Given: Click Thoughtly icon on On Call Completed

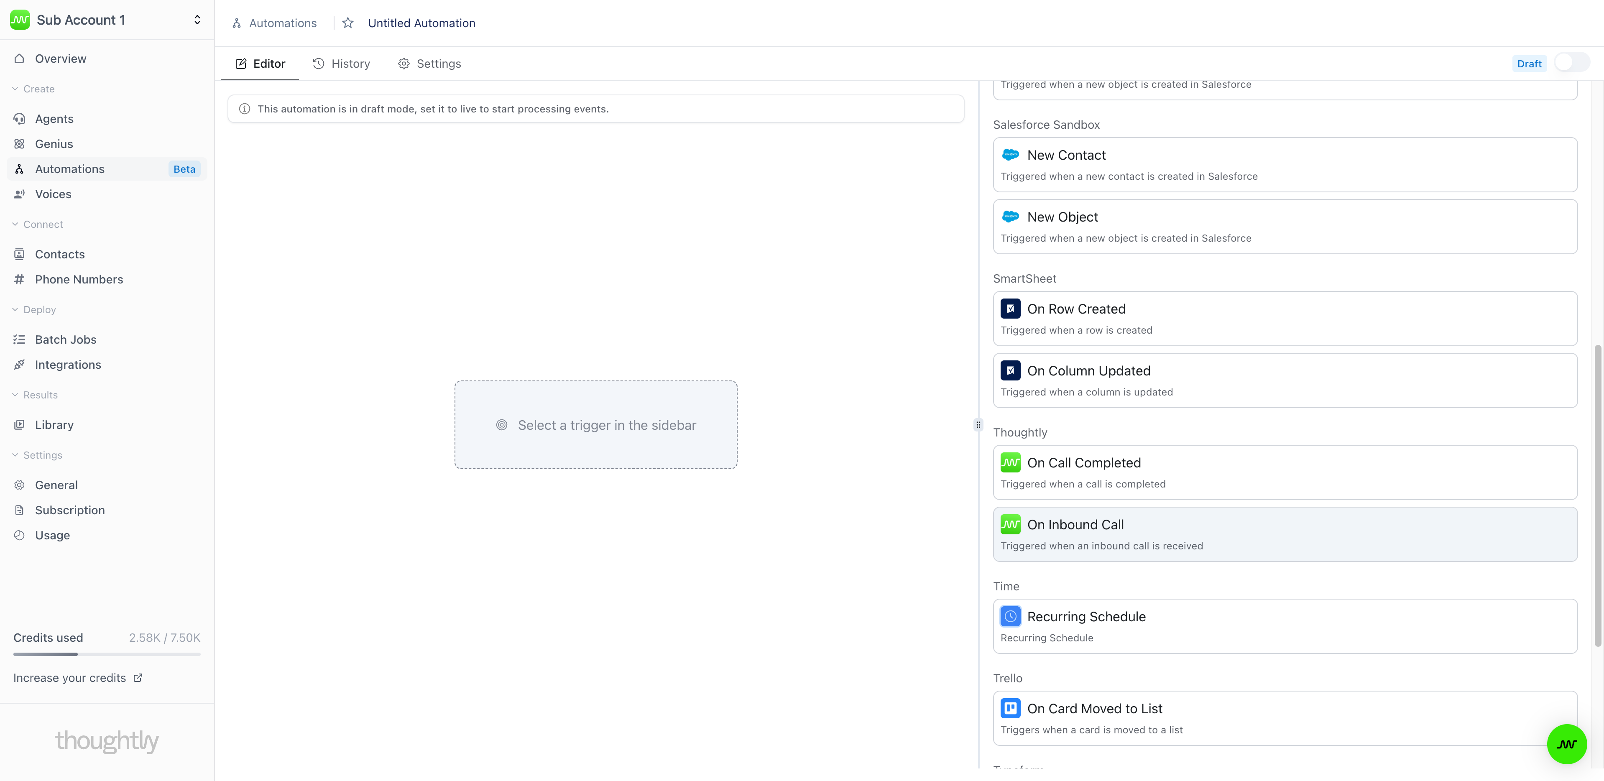Looking at the screenshot, I should (x=1010, y=463).
